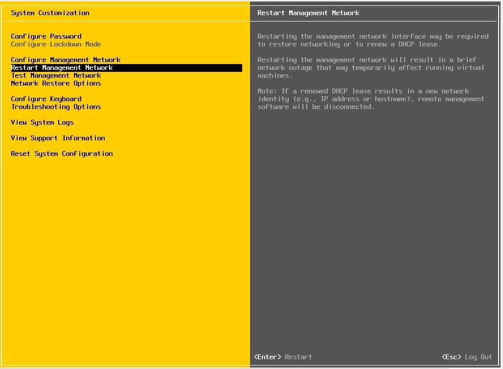
Task: Choose Test Management Network
Action: pyautogui.click(x=56, y=75)
